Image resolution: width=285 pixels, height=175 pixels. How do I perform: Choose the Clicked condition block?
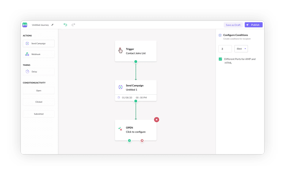click(x=39, y=102)
